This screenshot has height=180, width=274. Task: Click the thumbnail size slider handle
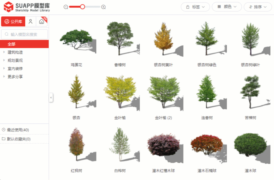coord(82,7)
